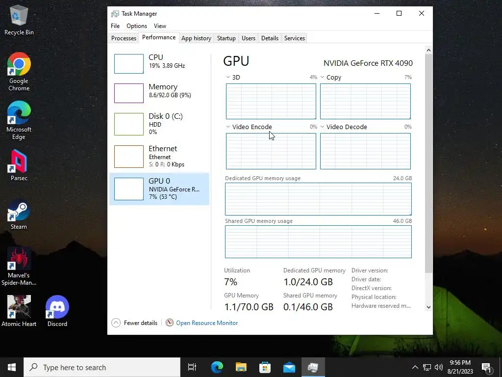Open the Users tab
The width and height of the screenshot is (502, 377).
[x=249, y=38]
